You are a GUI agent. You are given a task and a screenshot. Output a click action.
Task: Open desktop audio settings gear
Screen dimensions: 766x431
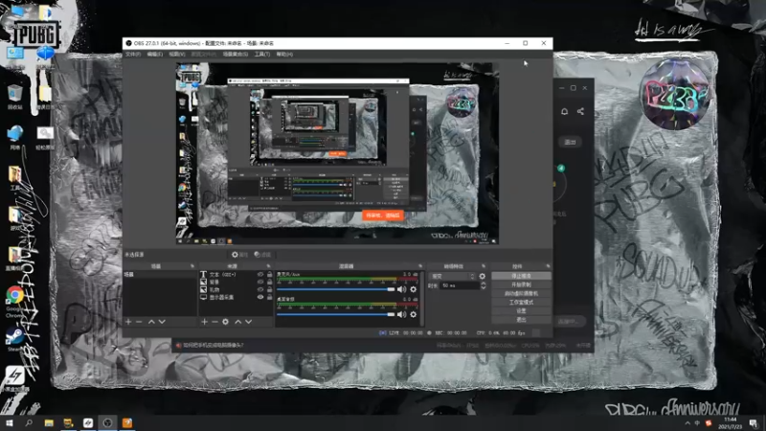tap(414, 314)
